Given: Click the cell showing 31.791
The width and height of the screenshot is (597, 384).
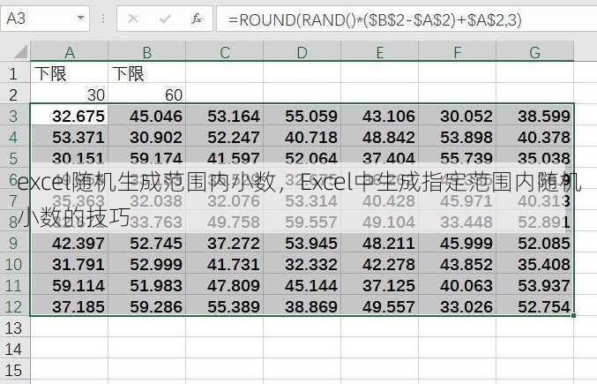Looking at the screenshot, I should [70, 264].
